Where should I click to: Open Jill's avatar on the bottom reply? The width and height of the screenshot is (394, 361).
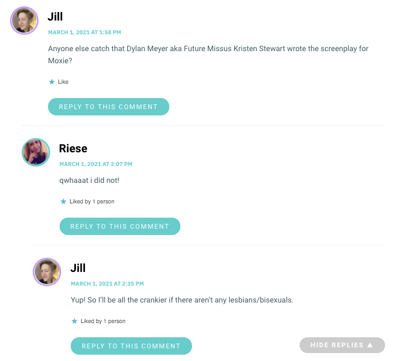(x=47, y=272)
